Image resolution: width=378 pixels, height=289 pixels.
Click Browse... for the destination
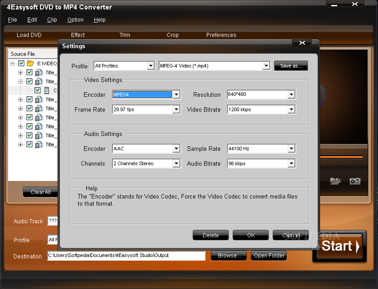[229, 256]
